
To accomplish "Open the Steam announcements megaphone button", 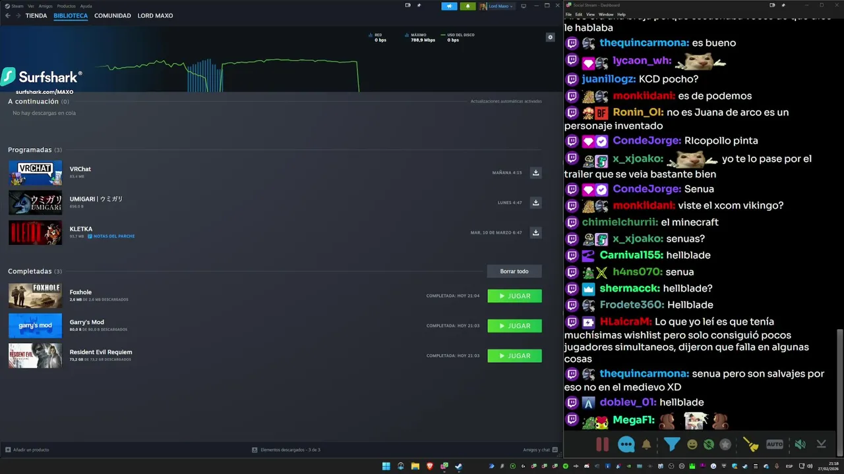I will click(449, 6).
